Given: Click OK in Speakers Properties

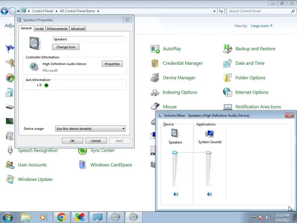Looking at the screenshot, I should click(72, 141).
